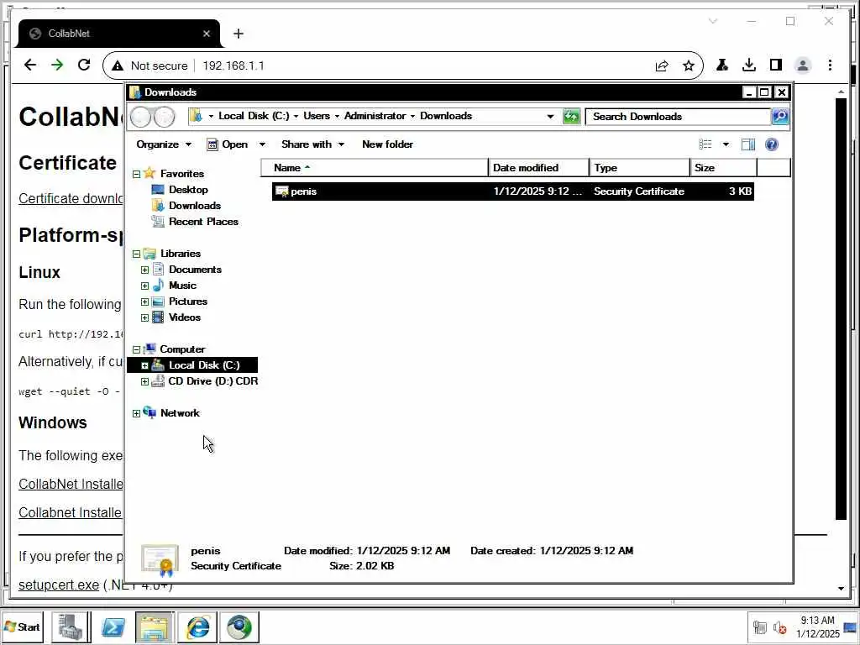This screenshot has height=645, width=860.
Task: Select the certificate file in the list
Action: [513, 191]
